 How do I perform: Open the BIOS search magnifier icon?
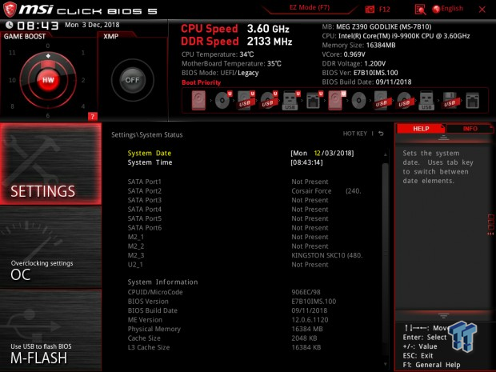coord(420,10)
